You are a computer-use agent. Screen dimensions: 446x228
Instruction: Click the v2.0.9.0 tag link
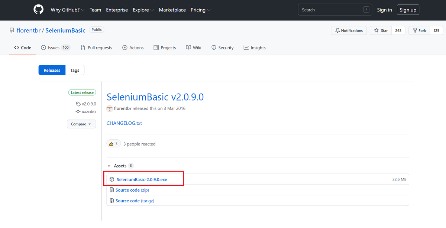point(89,104)
